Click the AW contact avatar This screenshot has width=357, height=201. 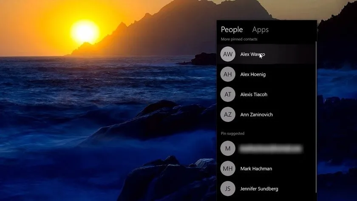pos(228,54)
